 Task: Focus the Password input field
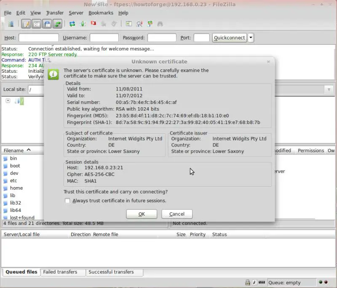pos(162,38)
